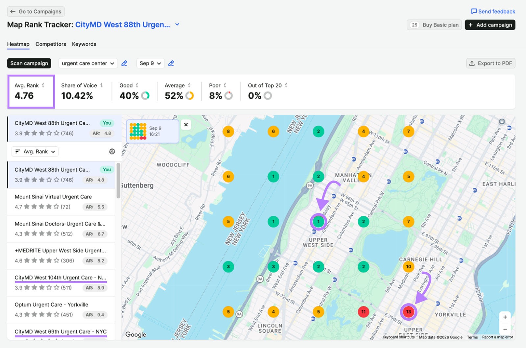The height and width of the screenshot is (348, 526).
Task: Select CityMD West 104th Urgent Care entry
Action: 61,283
